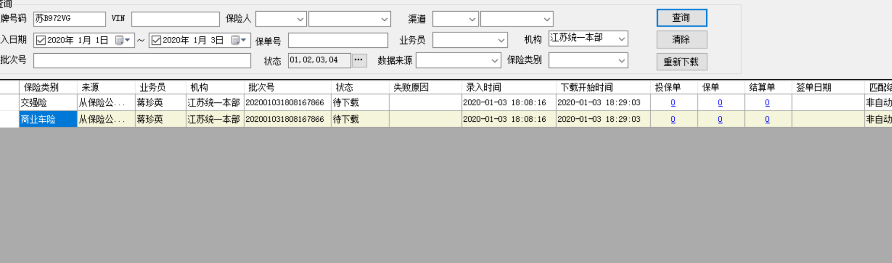Click the 保单号 input field
Image resolution: width=892 pixels, height=263 pixels.
click(338, 40)
